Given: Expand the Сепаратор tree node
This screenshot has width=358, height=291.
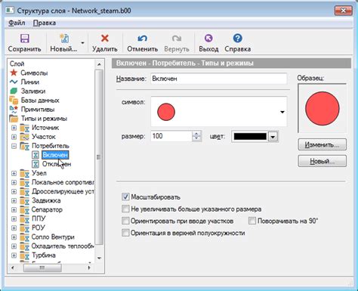Looking at the screenshot, I should 14,209.
